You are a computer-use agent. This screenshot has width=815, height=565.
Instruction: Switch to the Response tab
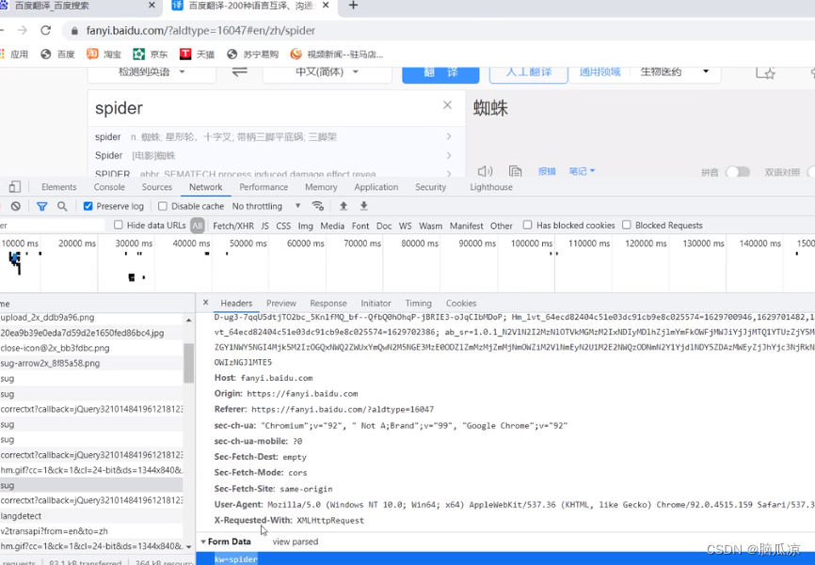(328, 304)
